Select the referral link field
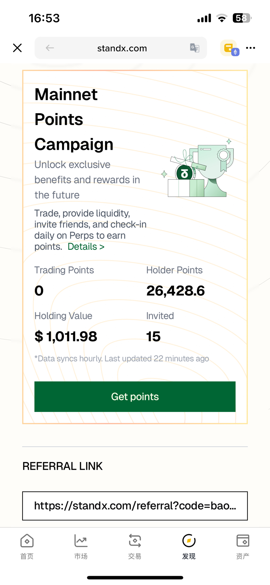270x585 pixels. click(135, 506)
